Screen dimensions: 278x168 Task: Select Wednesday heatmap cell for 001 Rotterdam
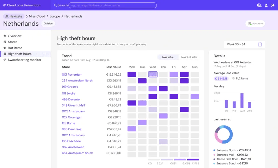coord(153,74)
